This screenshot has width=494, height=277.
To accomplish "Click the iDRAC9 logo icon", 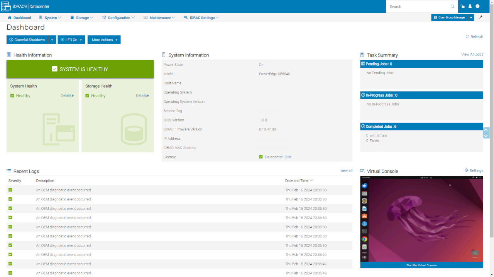I will coord(6,7).
